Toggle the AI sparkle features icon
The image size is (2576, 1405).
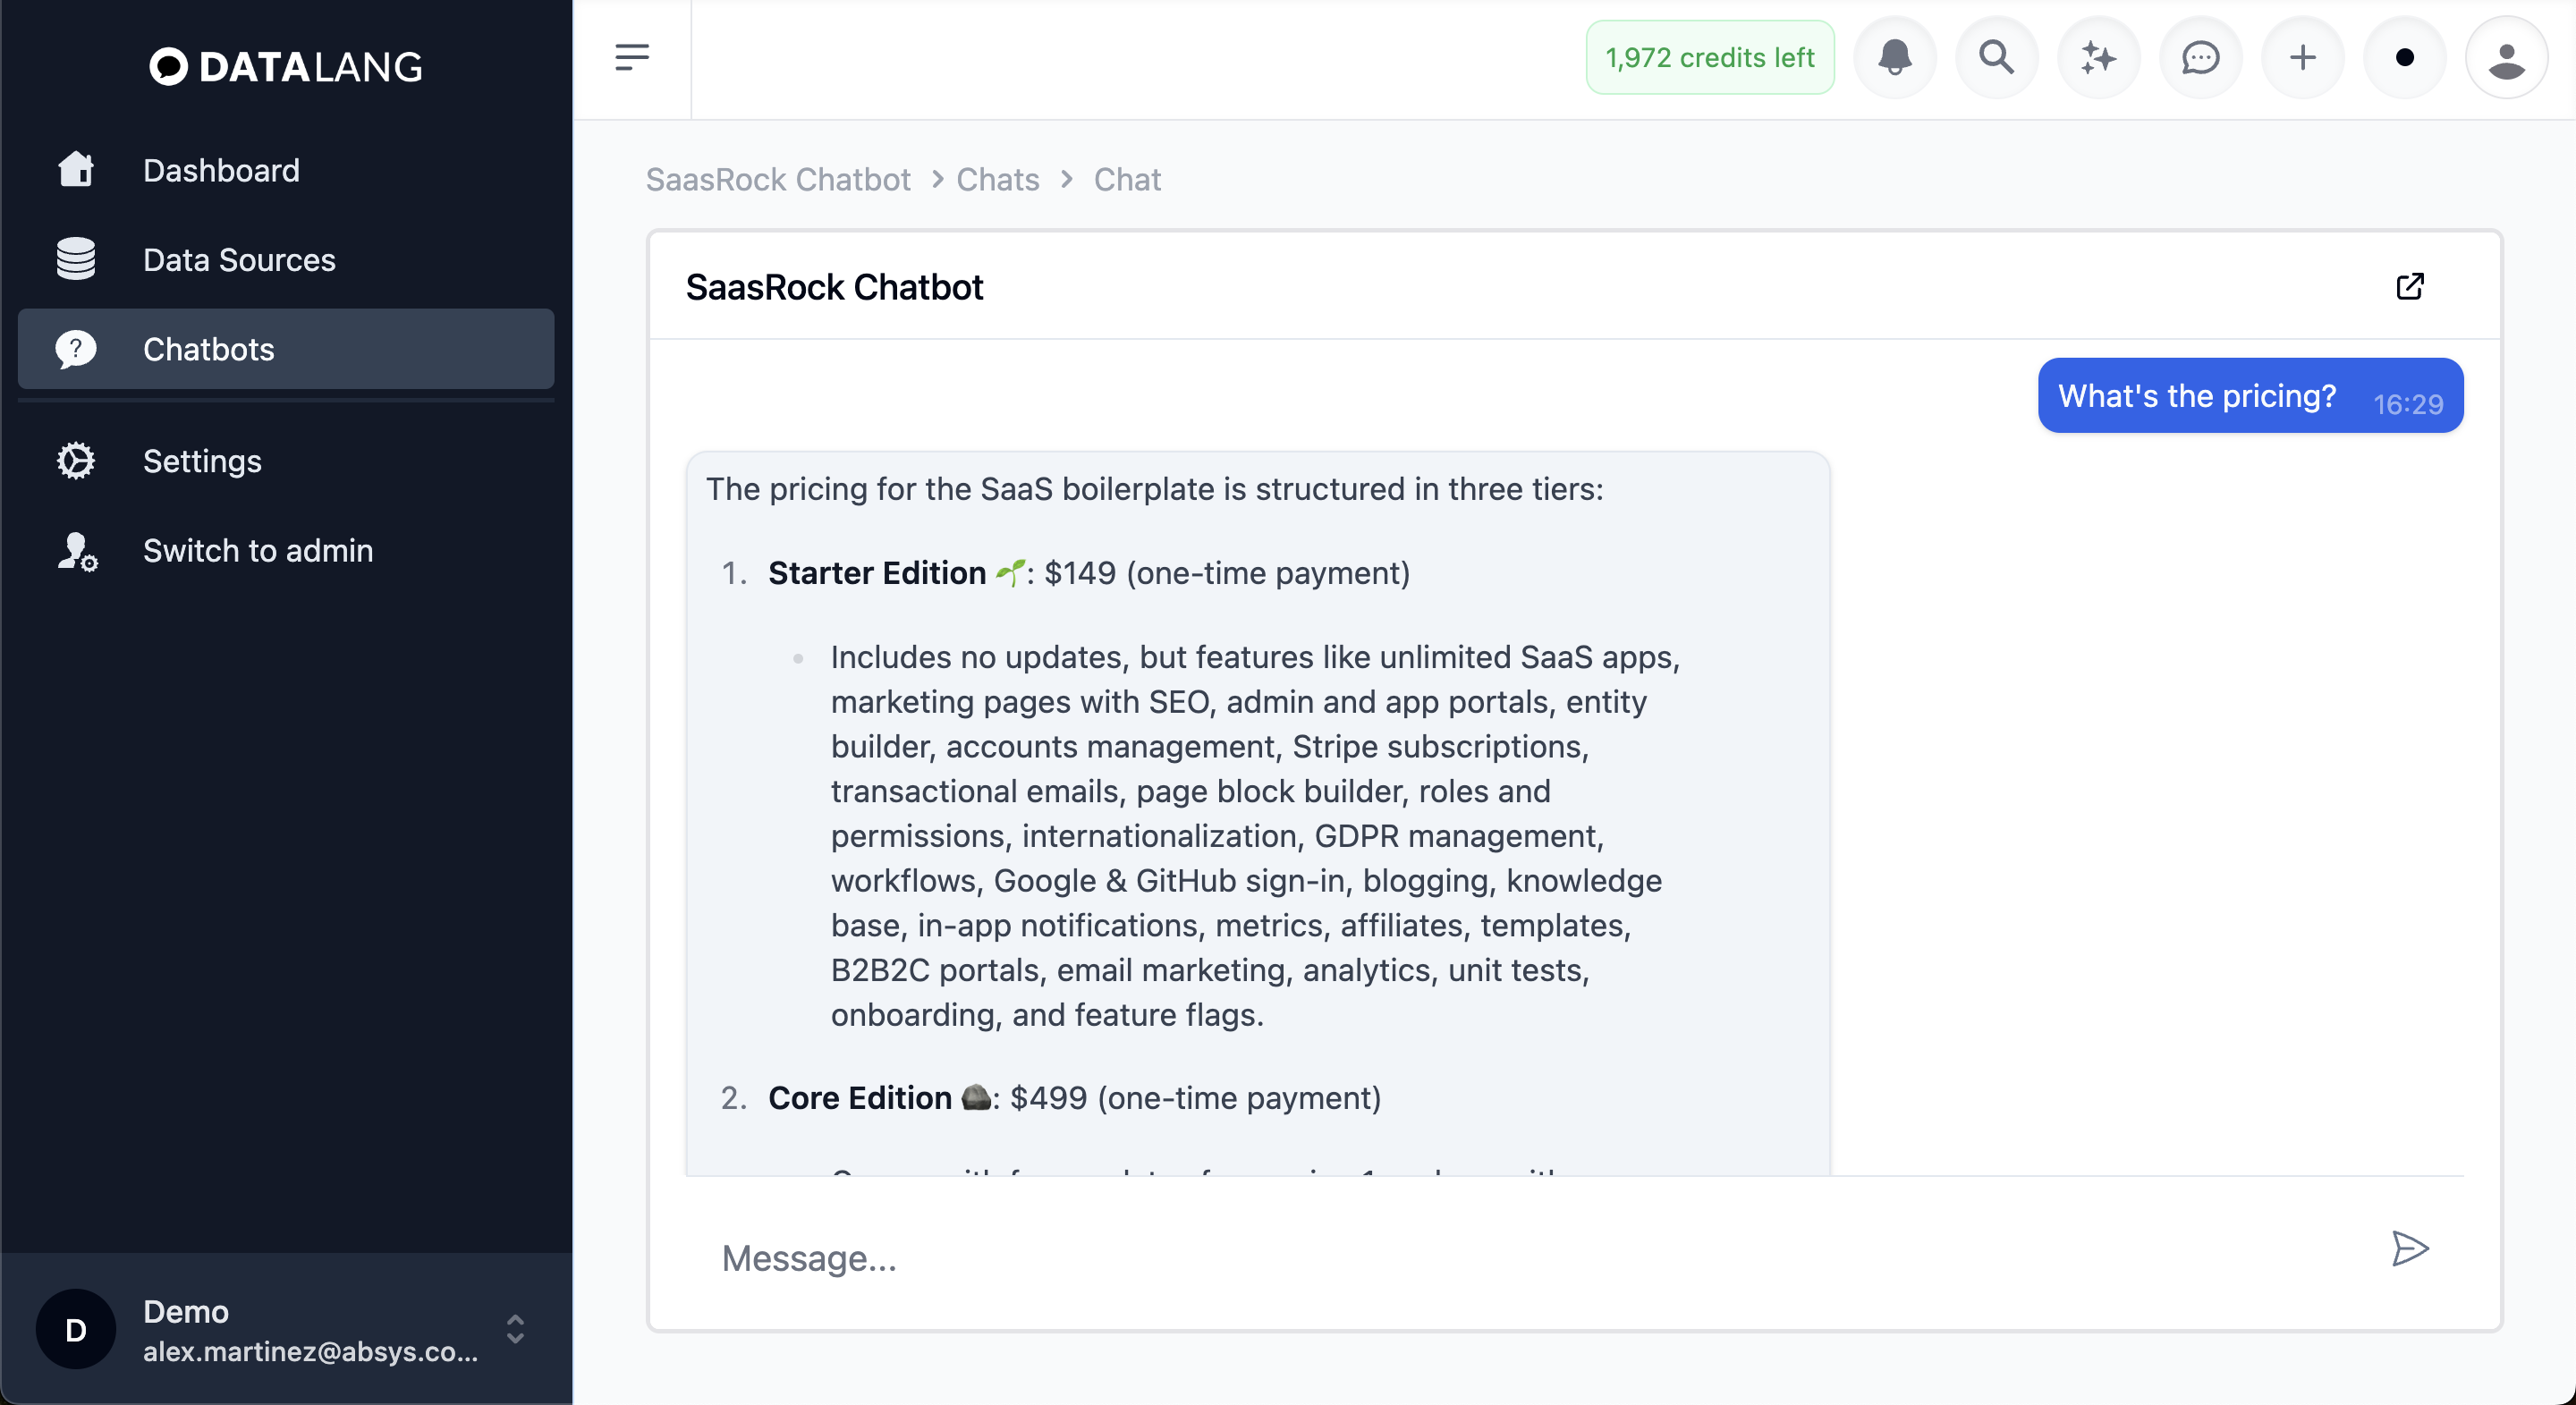click(2097, 57)
